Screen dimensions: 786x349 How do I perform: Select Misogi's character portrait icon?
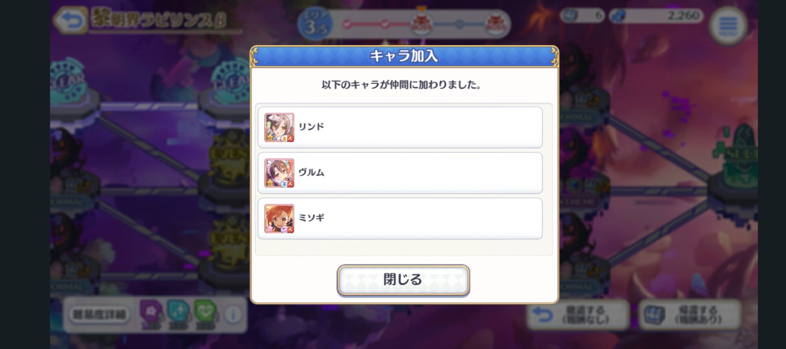tap(279, 219)
